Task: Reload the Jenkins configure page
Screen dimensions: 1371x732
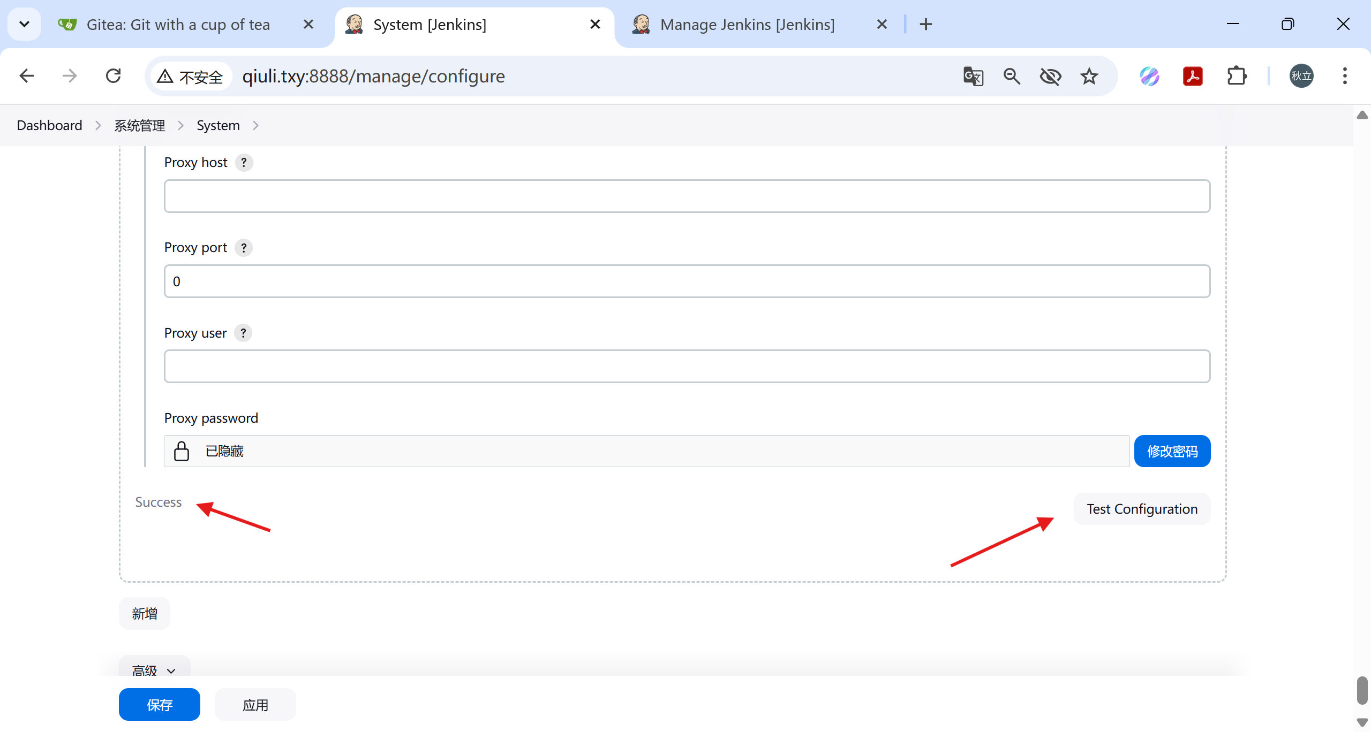Action: tap(114, 77)
